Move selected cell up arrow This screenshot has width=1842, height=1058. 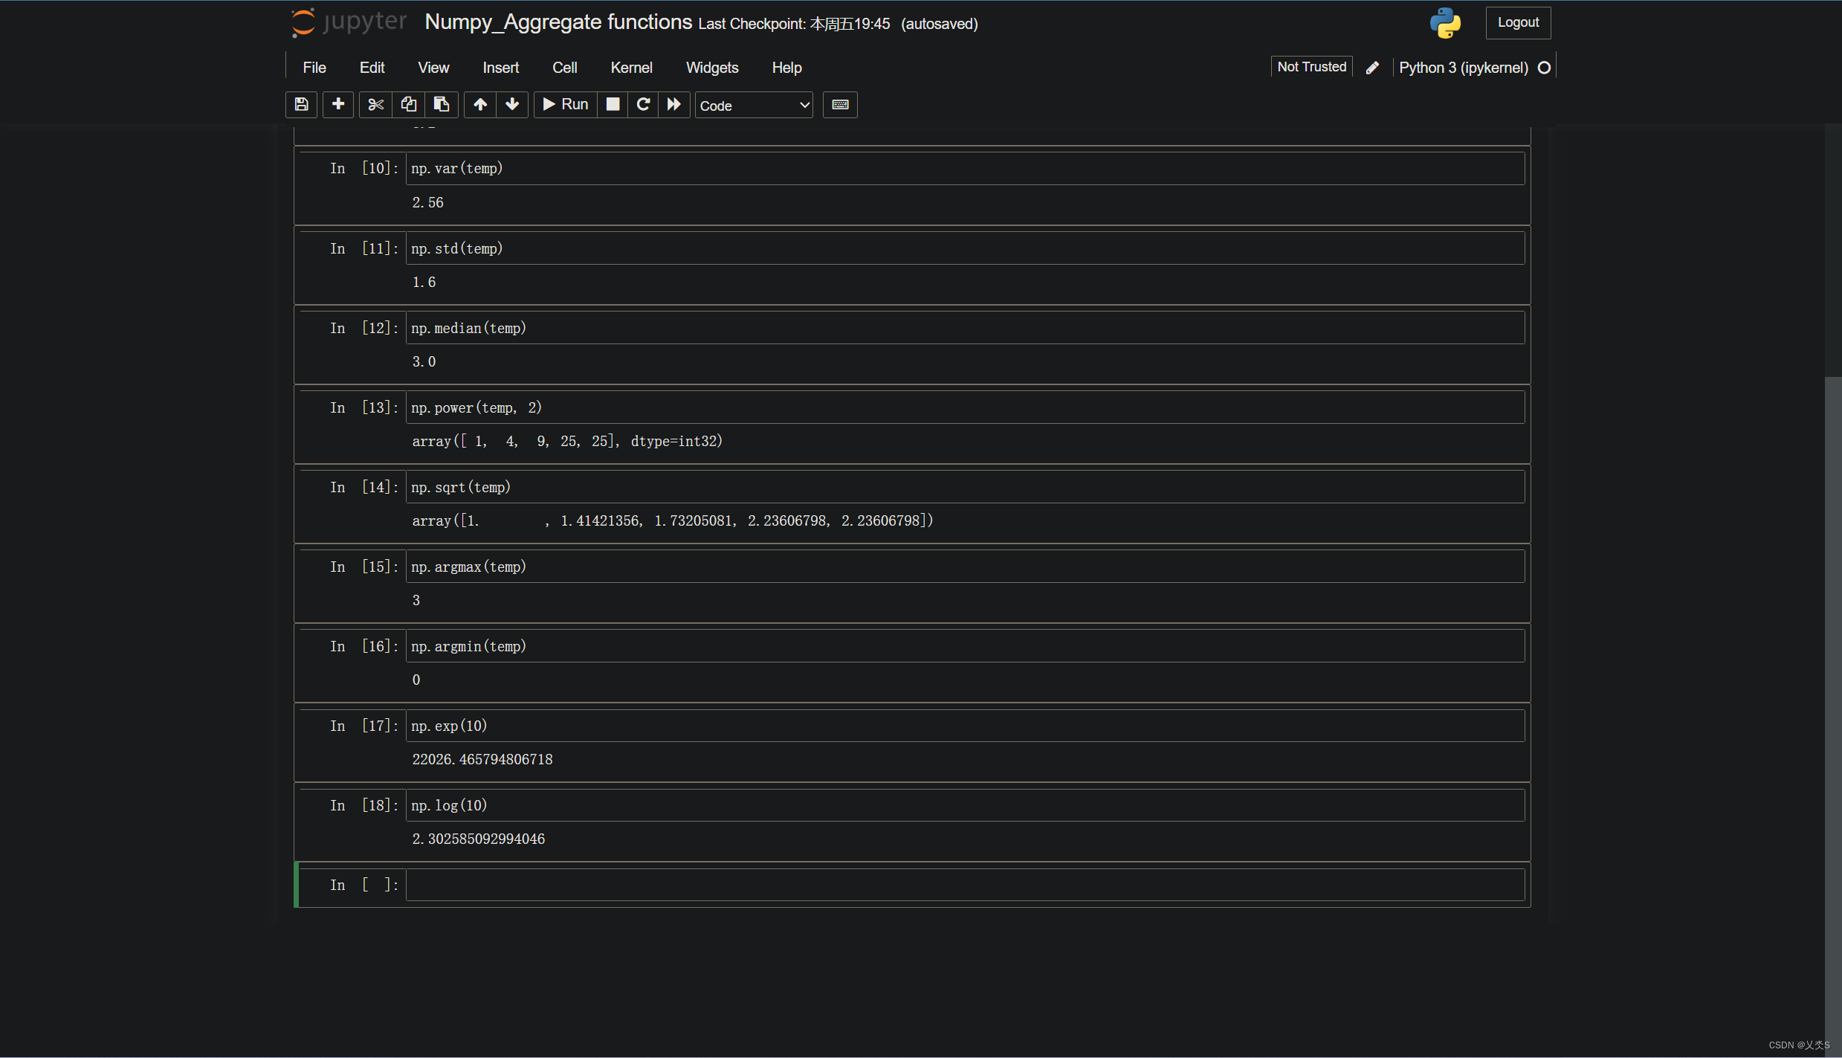(x=480, y=105)
